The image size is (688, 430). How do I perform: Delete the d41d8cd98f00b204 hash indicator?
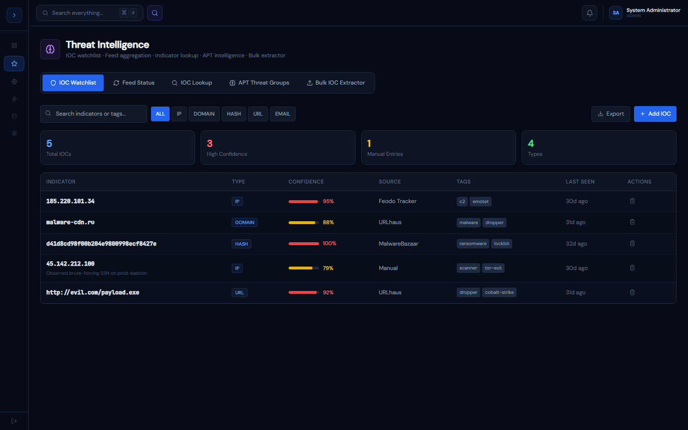(632, 244)
